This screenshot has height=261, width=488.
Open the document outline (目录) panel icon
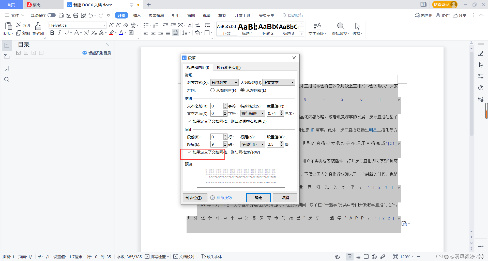[x=7, y=45]
